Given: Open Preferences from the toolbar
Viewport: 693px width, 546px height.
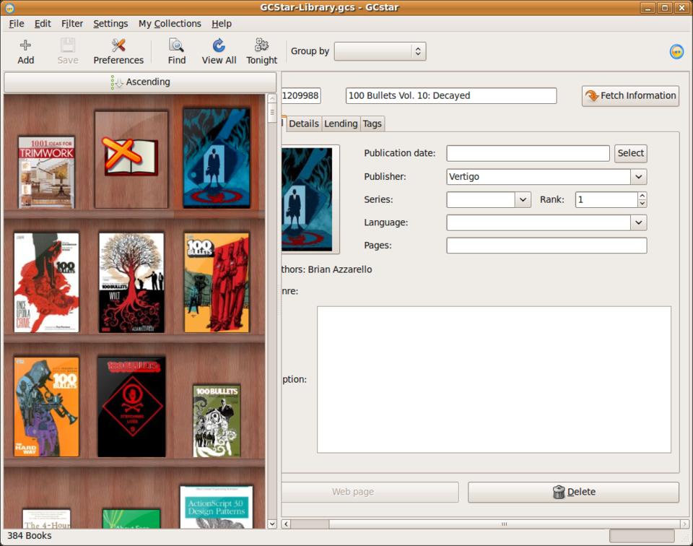Looking at the screenshot, I should click(118, 46).
